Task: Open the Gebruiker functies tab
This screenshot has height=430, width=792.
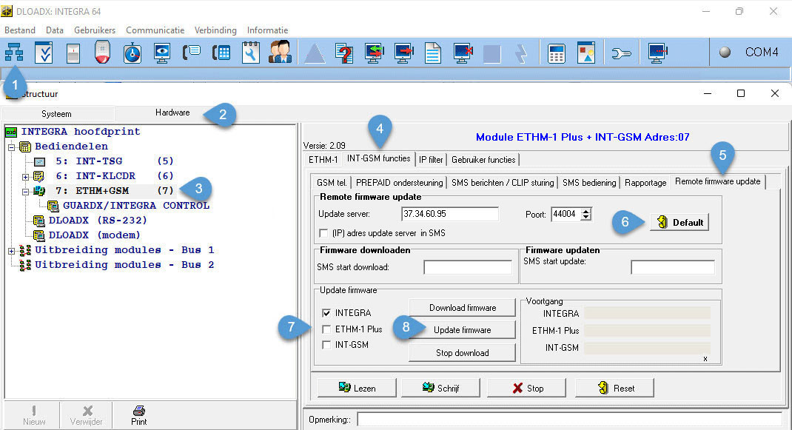Action: (x=483, y=160)
